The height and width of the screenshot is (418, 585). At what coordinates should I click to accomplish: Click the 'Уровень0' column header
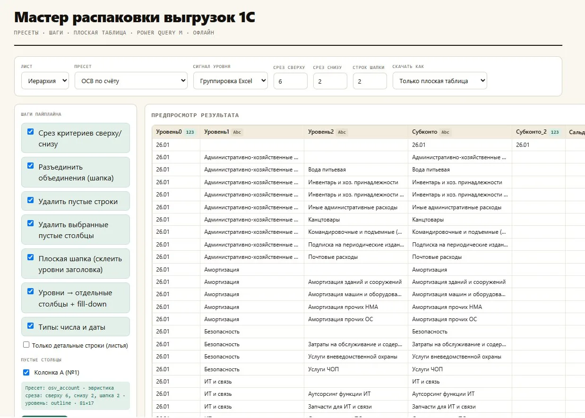click(176, 132)
